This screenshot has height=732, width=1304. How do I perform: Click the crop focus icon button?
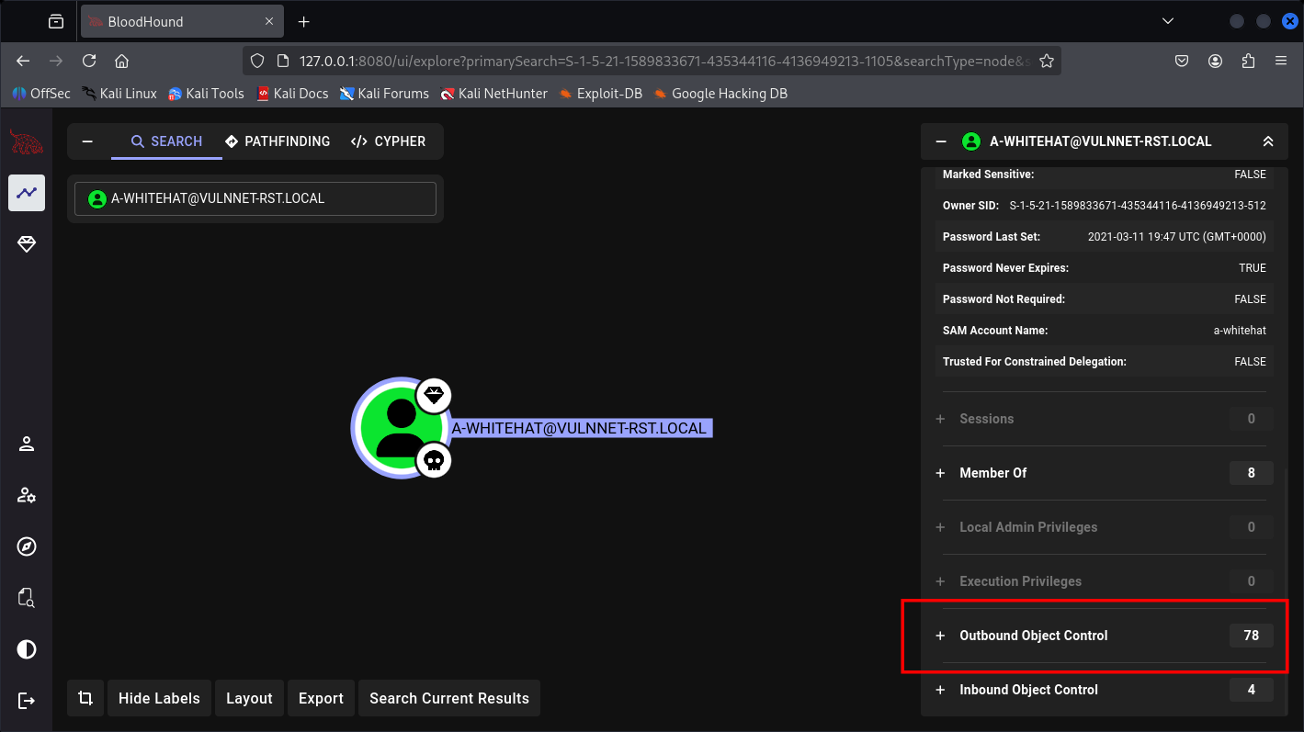(85, 698)
